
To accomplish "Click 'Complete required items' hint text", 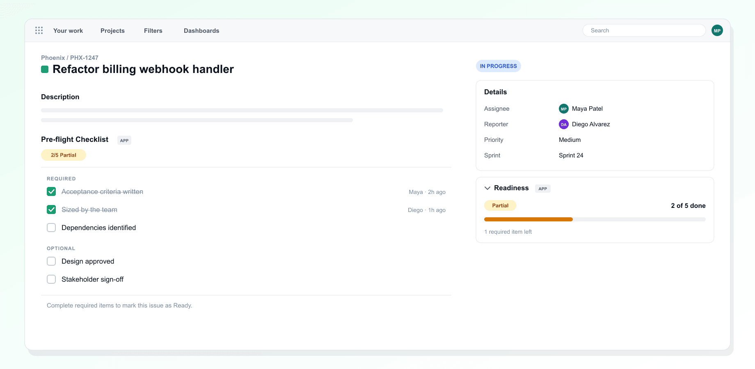I will (119, 305).
